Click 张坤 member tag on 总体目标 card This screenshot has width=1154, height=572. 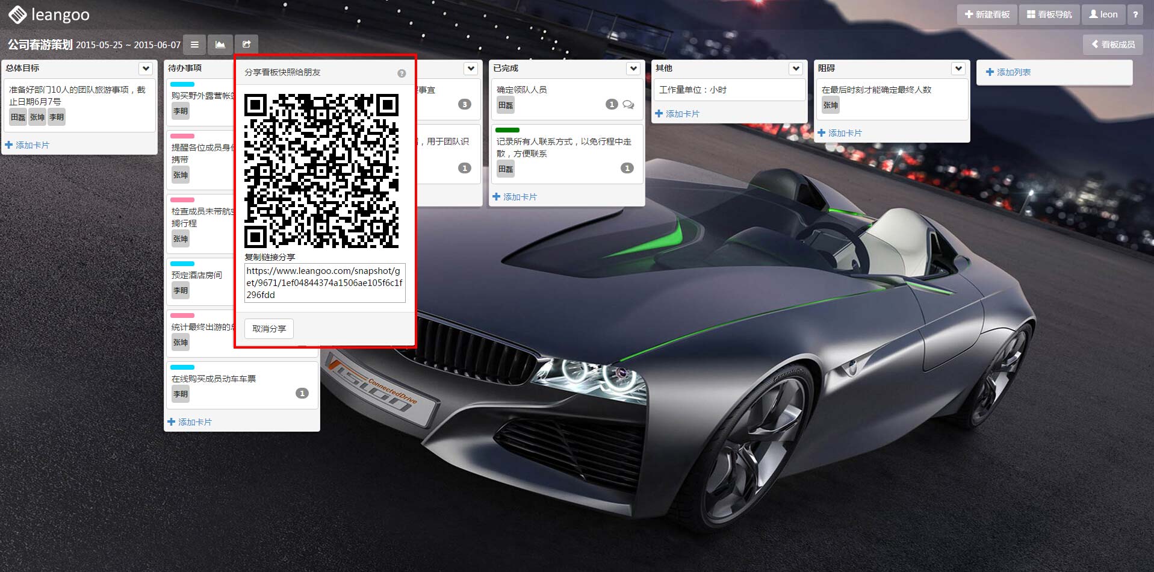click(x=37, y=117)
